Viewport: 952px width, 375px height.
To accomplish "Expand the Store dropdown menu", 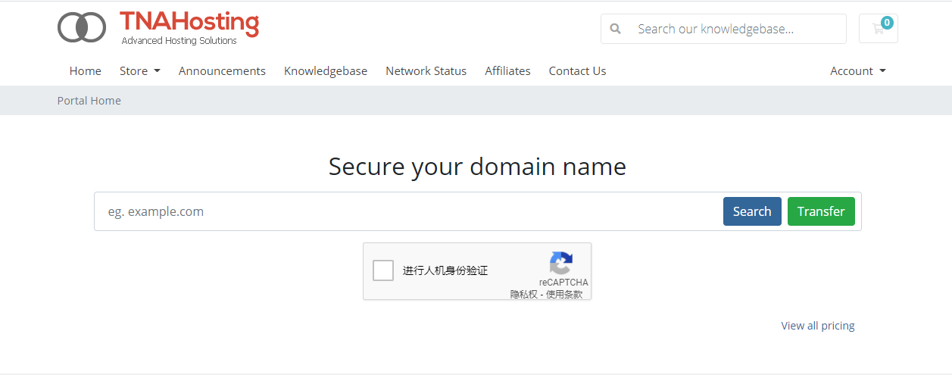I will (x=139, y=70).
